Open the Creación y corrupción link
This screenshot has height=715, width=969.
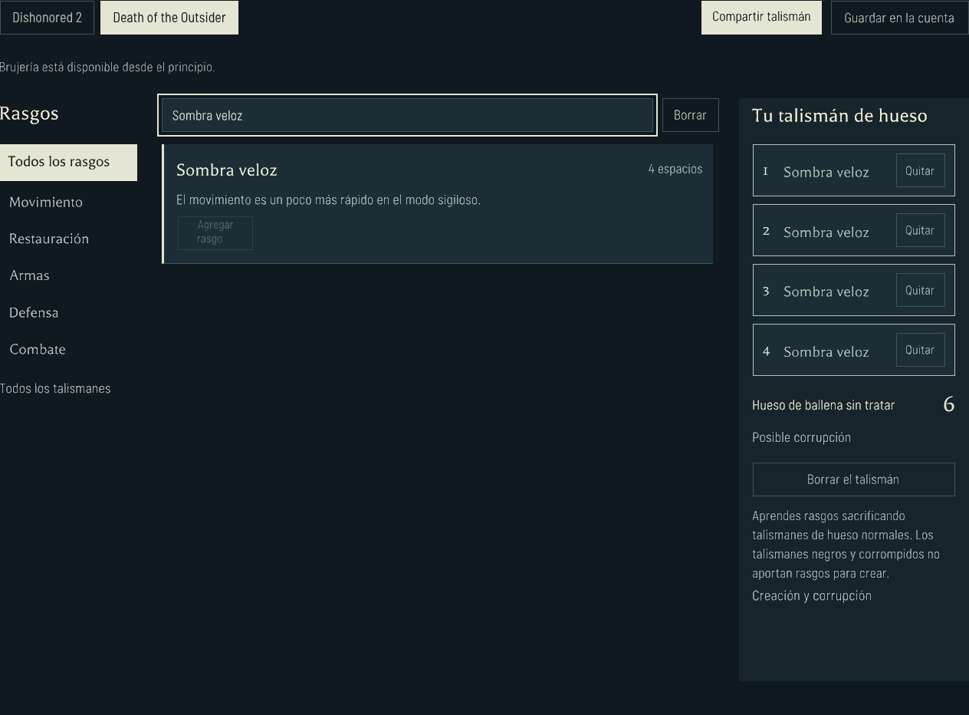812,595
